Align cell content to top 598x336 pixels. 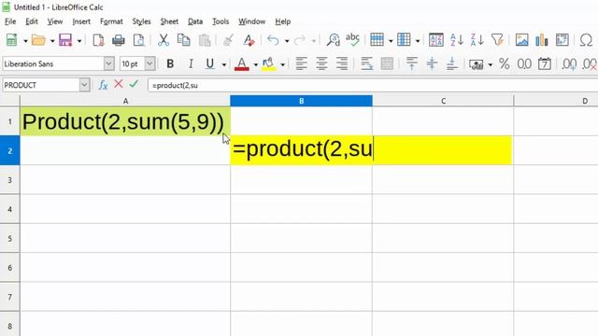tap(411, 64)
